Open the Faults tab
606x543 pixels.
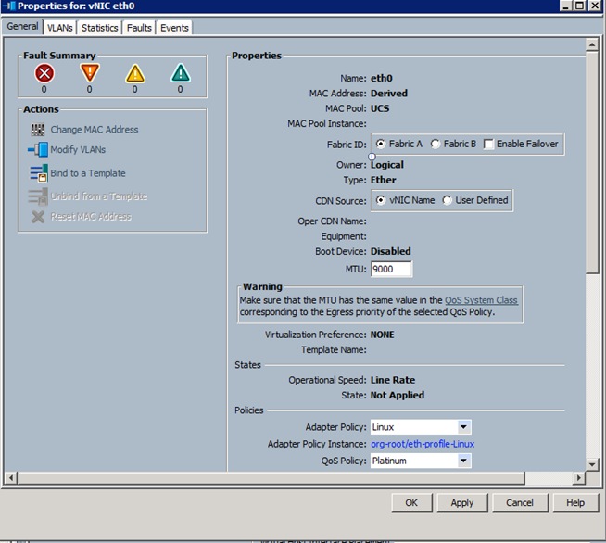click(139, 28)
